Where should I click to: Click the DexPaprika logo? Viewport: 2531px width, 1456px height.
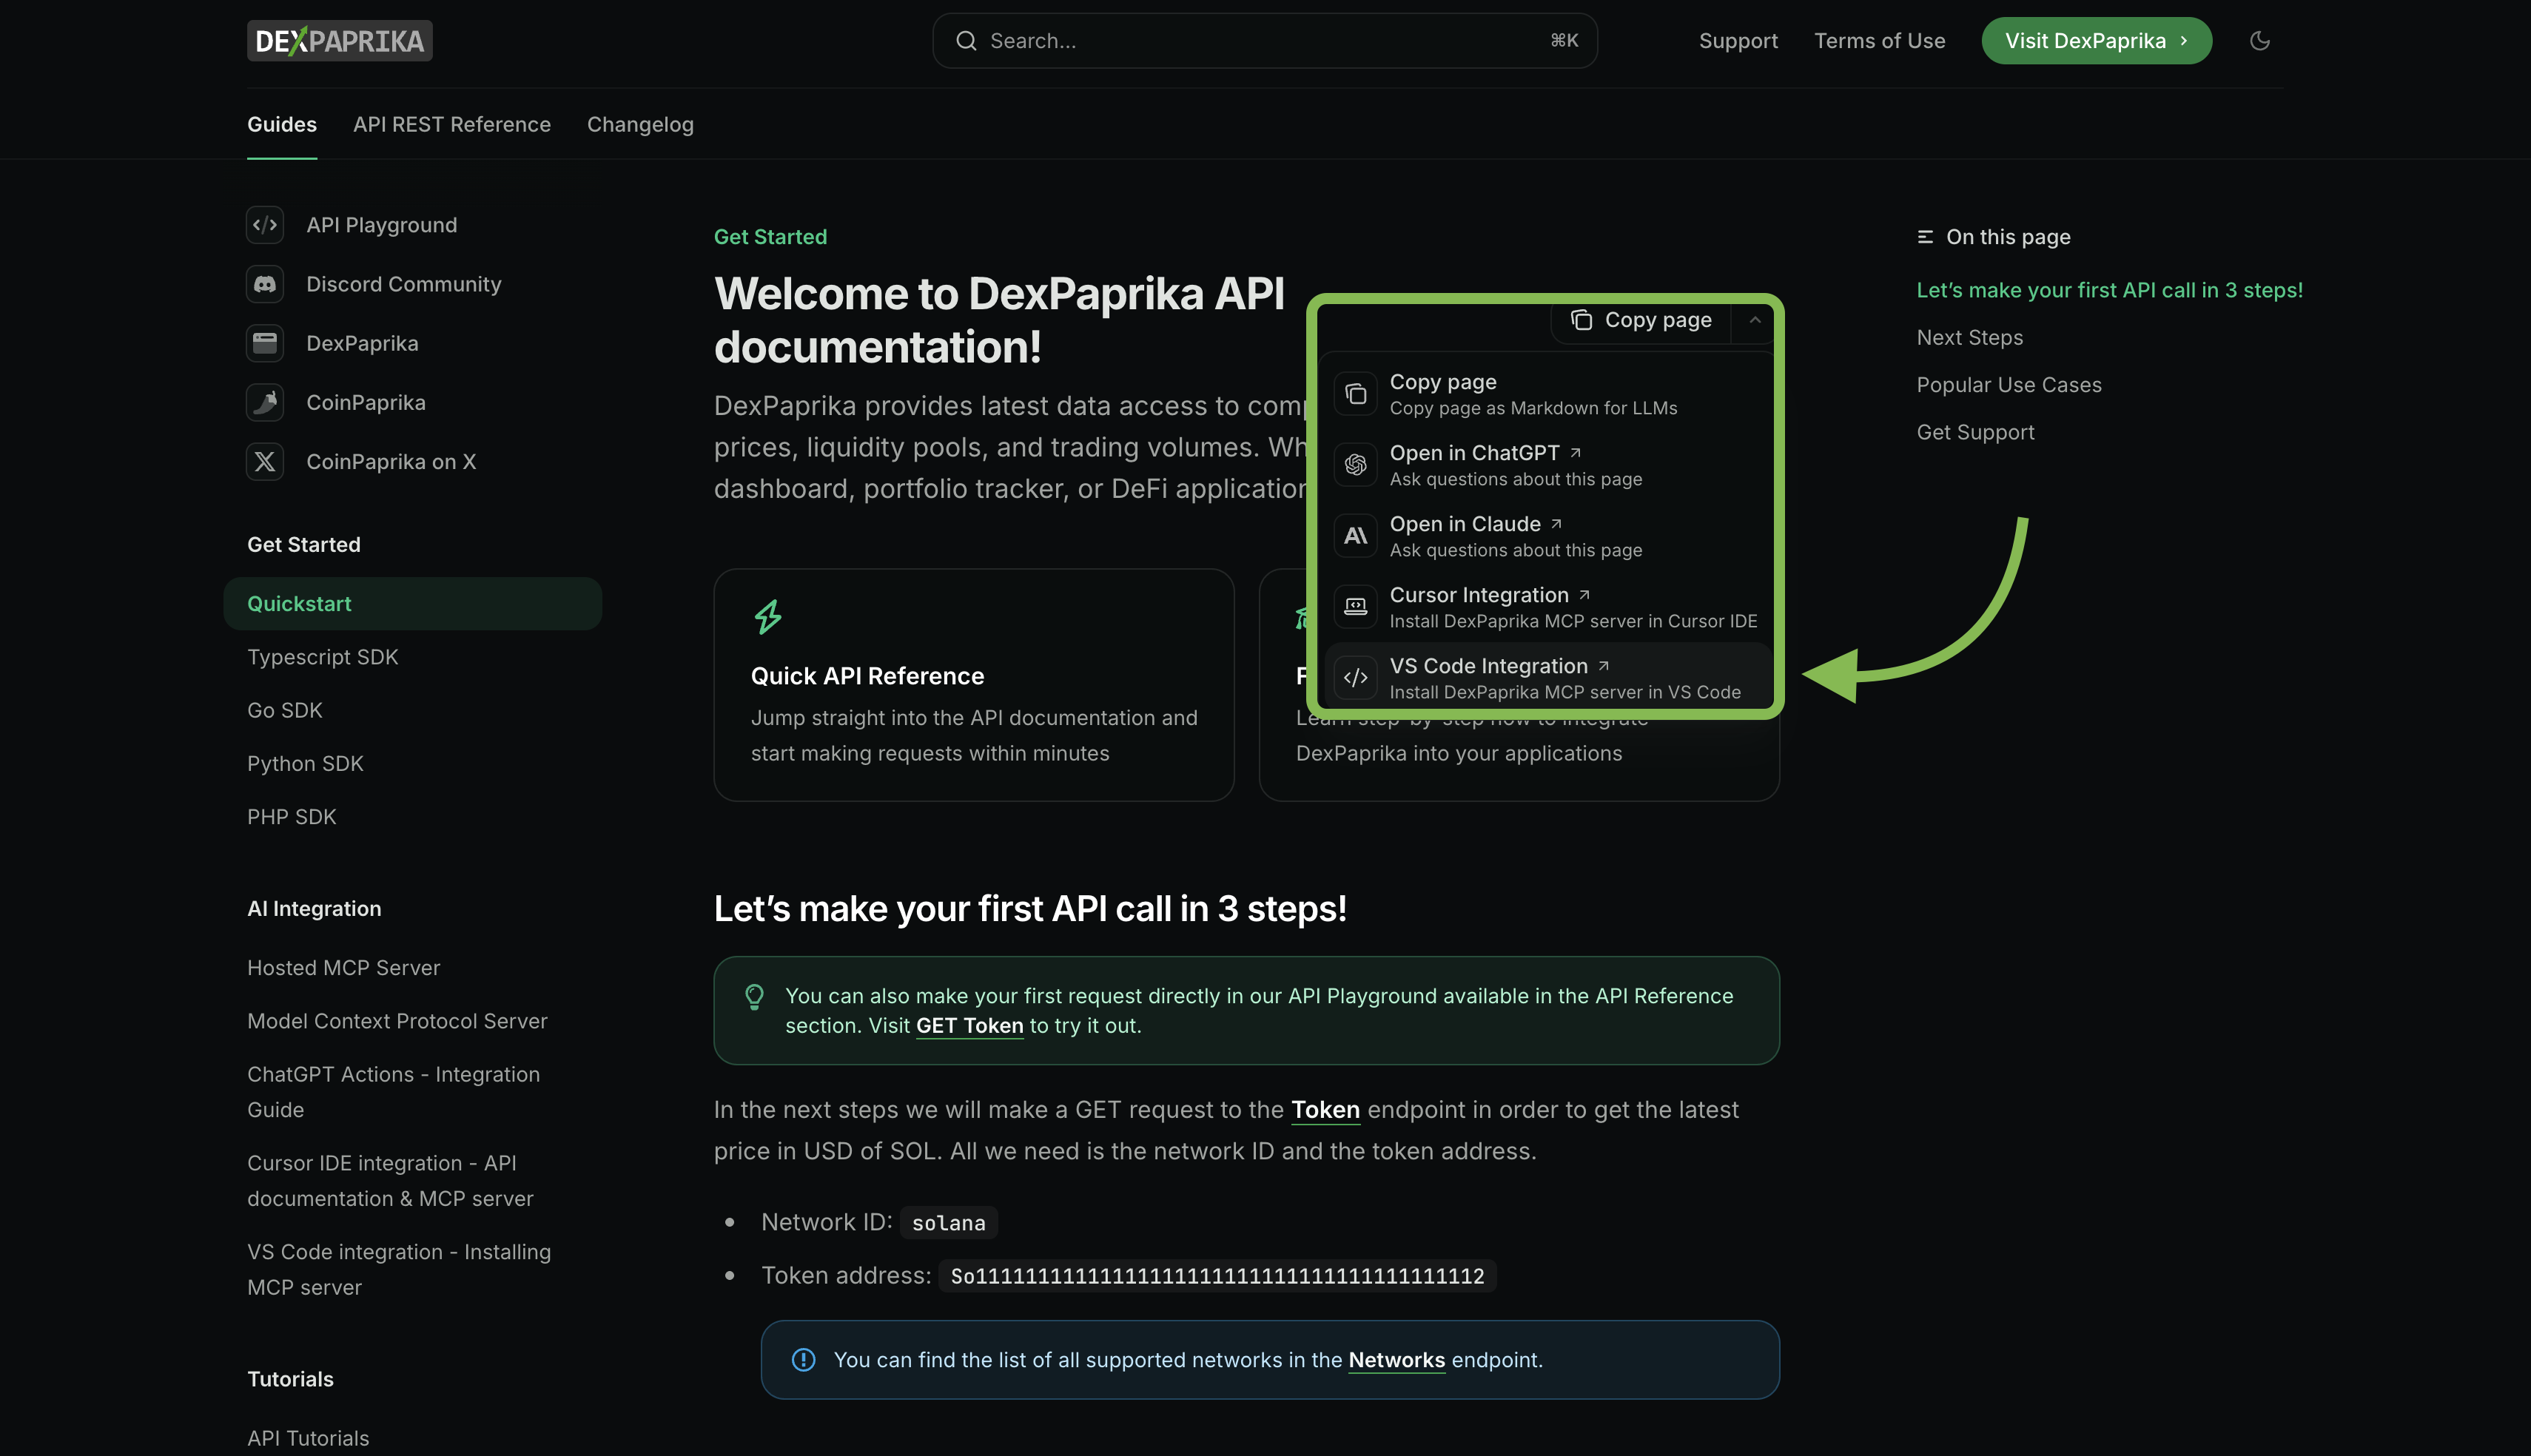pos(339,40)
